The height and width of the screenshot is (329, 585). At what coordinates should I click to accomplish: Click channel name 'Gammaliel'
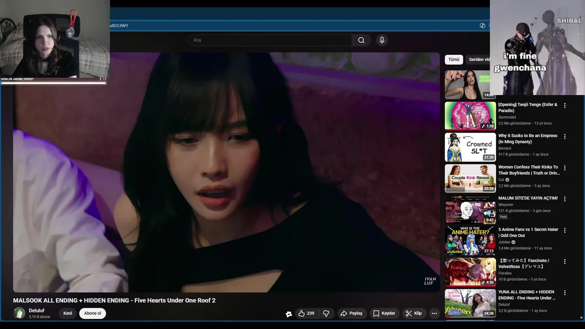click(x=507, y=117)
